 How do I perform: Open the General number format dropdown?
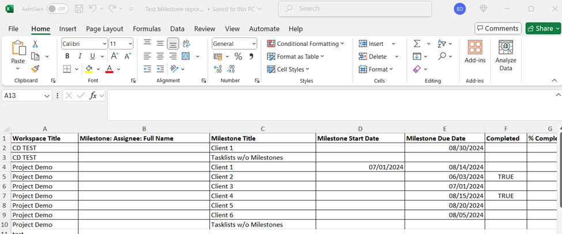(x=254, y=44)
